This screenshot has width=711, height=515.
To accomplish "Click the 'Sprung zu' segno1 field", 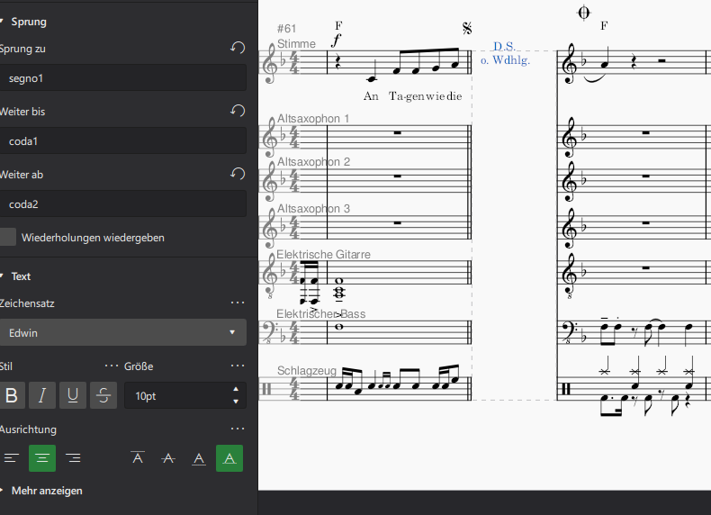I will 122,78.
